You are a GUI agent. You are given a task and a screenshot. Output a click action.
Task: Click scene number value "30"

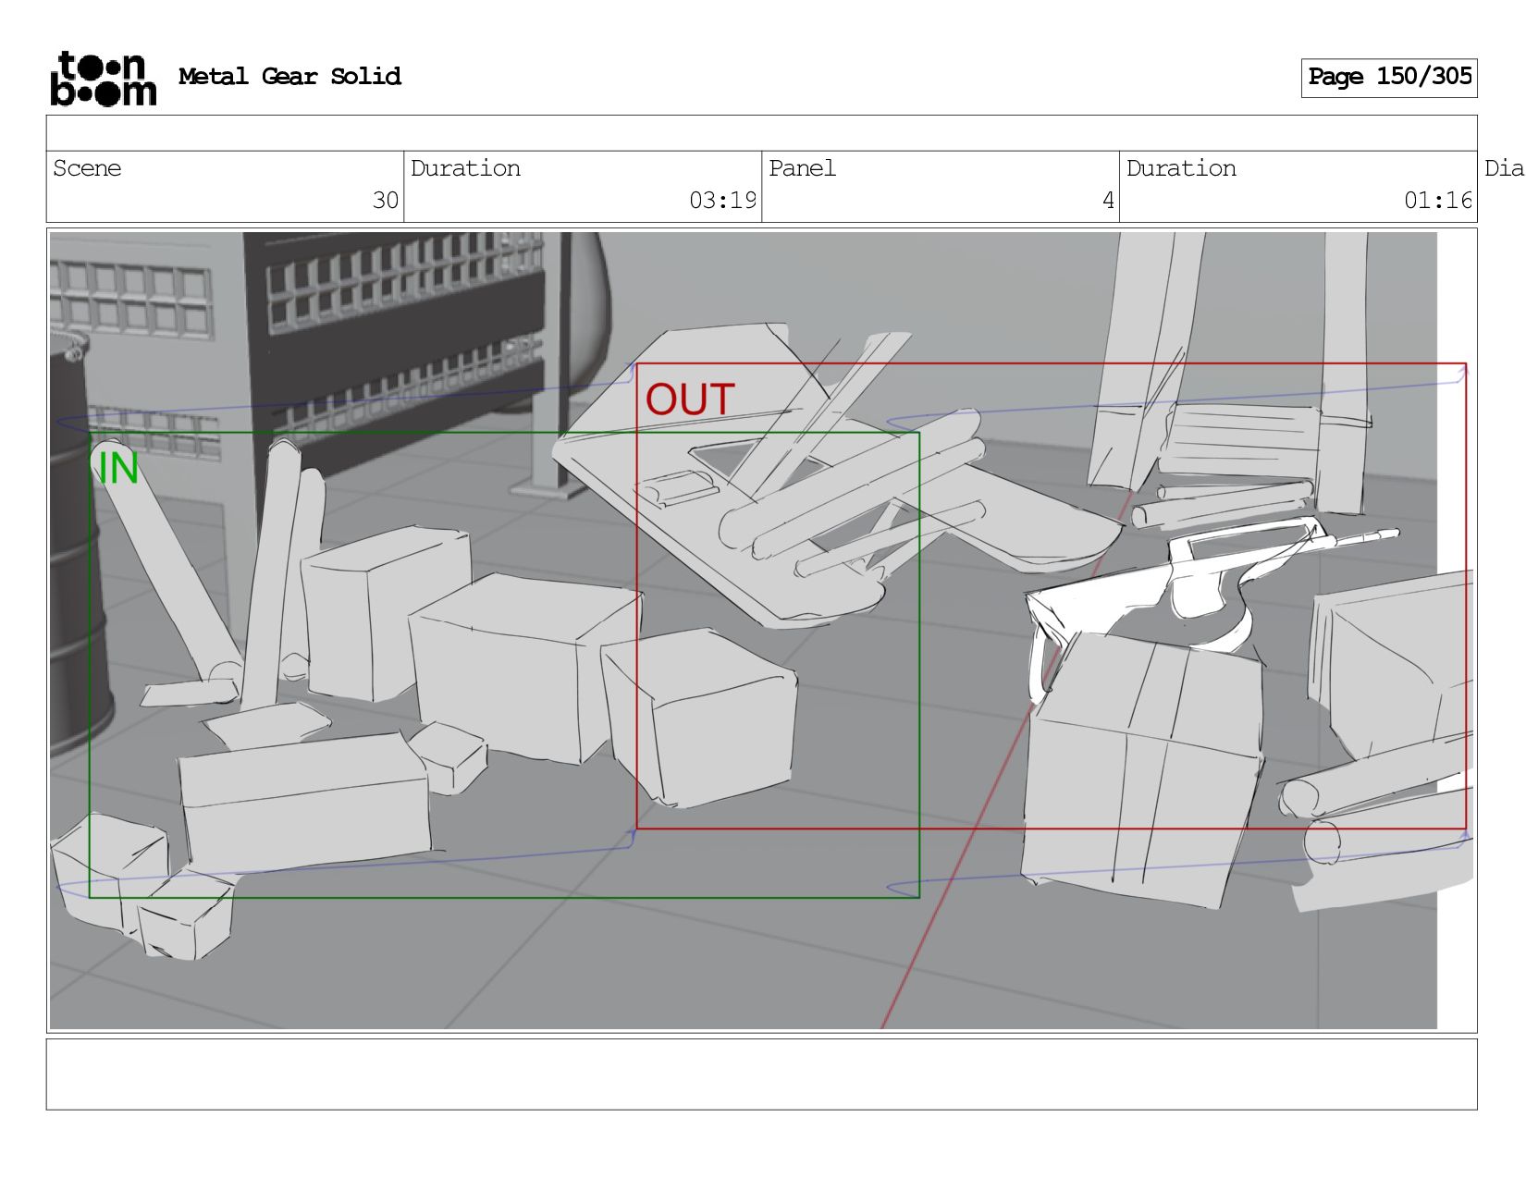point(386,201)
